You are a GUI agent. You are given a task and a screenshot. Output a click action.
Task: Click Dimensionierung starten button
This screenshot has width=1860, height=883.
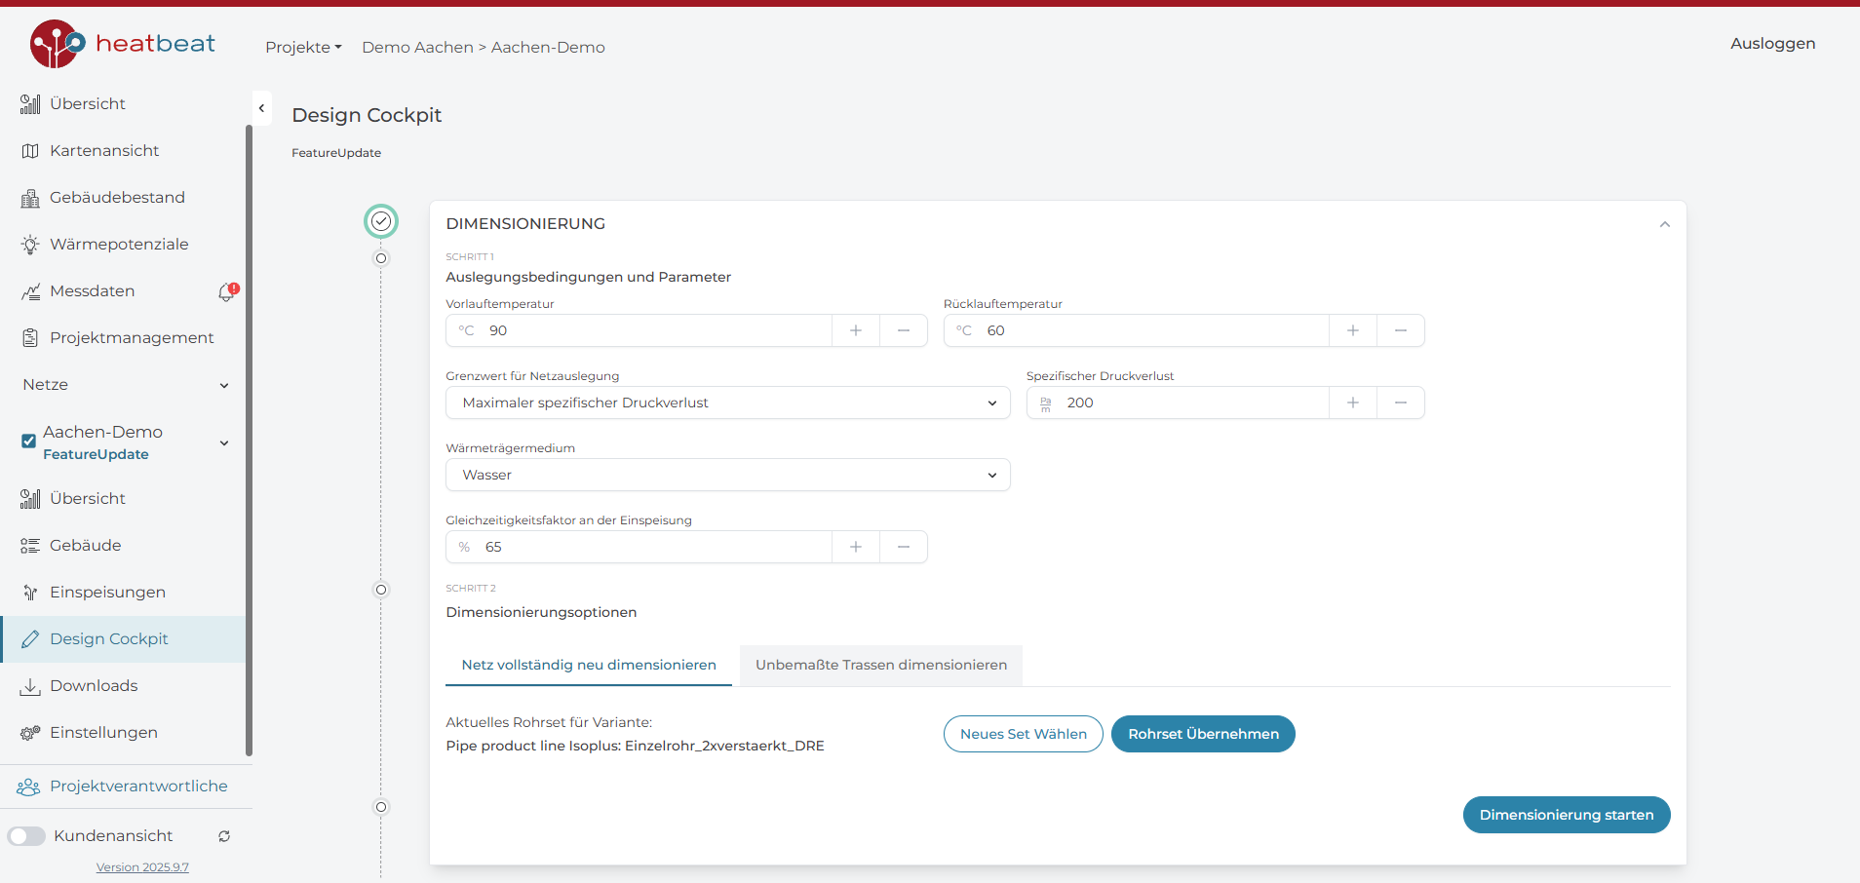pyautogui.click(x=1566, y=815)
